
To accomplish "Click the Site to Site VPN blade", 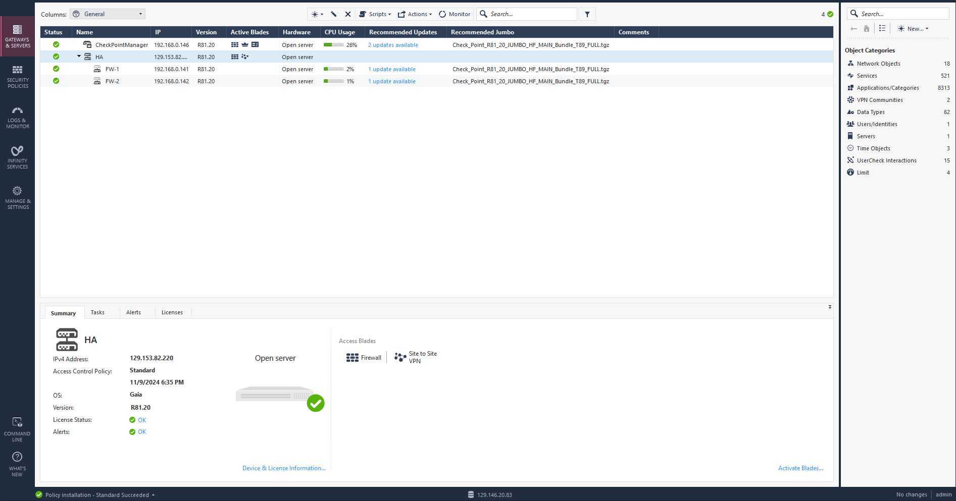I will [416, 357].
